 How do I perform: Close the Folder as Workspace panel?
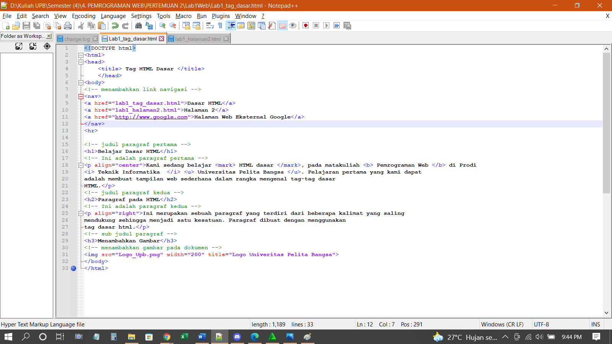coord(49,36)
